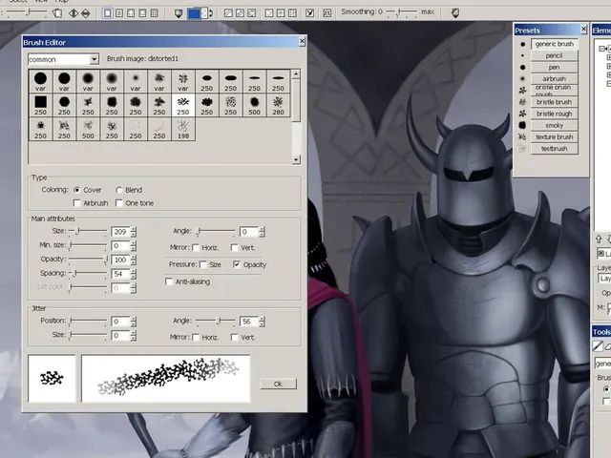The image size is (611, 458).
Task: Enable the Anti-aliasing checkbox
Action: [x=169, y=281]
